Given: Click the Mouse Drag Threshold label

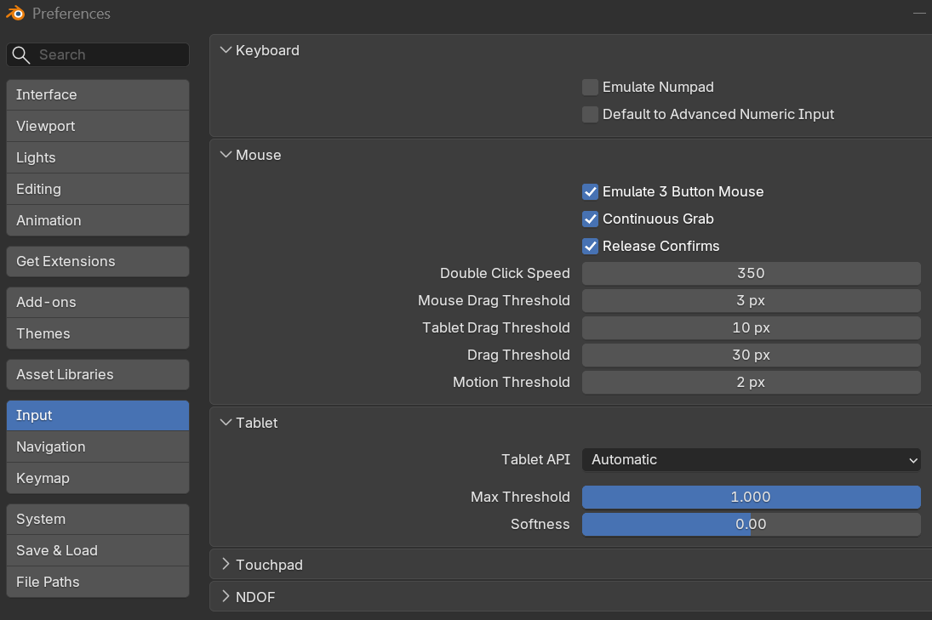Looking at the screenshot, I should coord(494,300).
